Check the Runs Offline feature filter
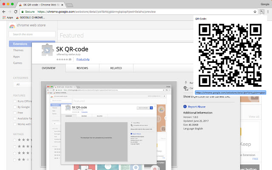 pos(15,101)
